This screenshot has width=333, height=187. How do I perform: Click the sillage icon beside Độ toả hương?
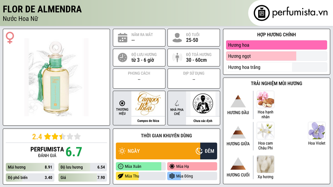[177, 57]
